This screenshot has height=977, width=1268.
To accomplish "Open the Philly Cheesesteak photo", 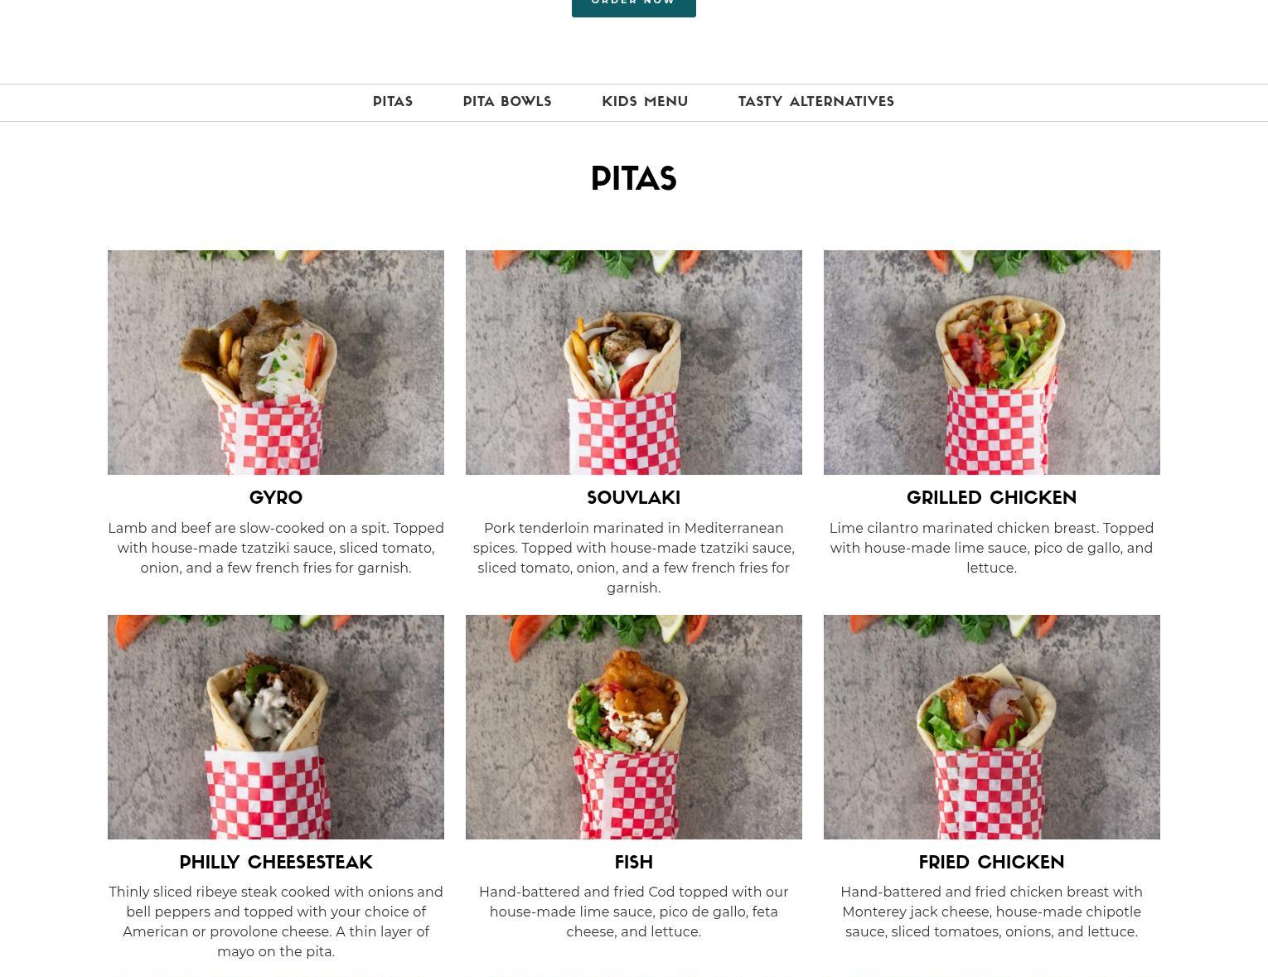I will tap(276, 727).
